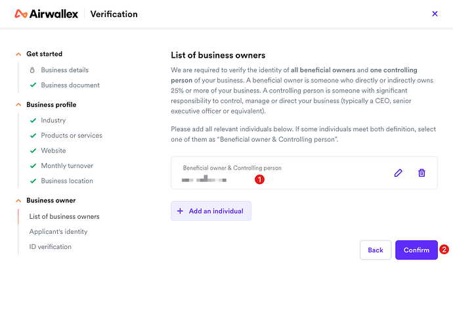The width and height of the screenshot is (453, 312).
Task: Add an individual to the owners list
Action: [211, 211]
